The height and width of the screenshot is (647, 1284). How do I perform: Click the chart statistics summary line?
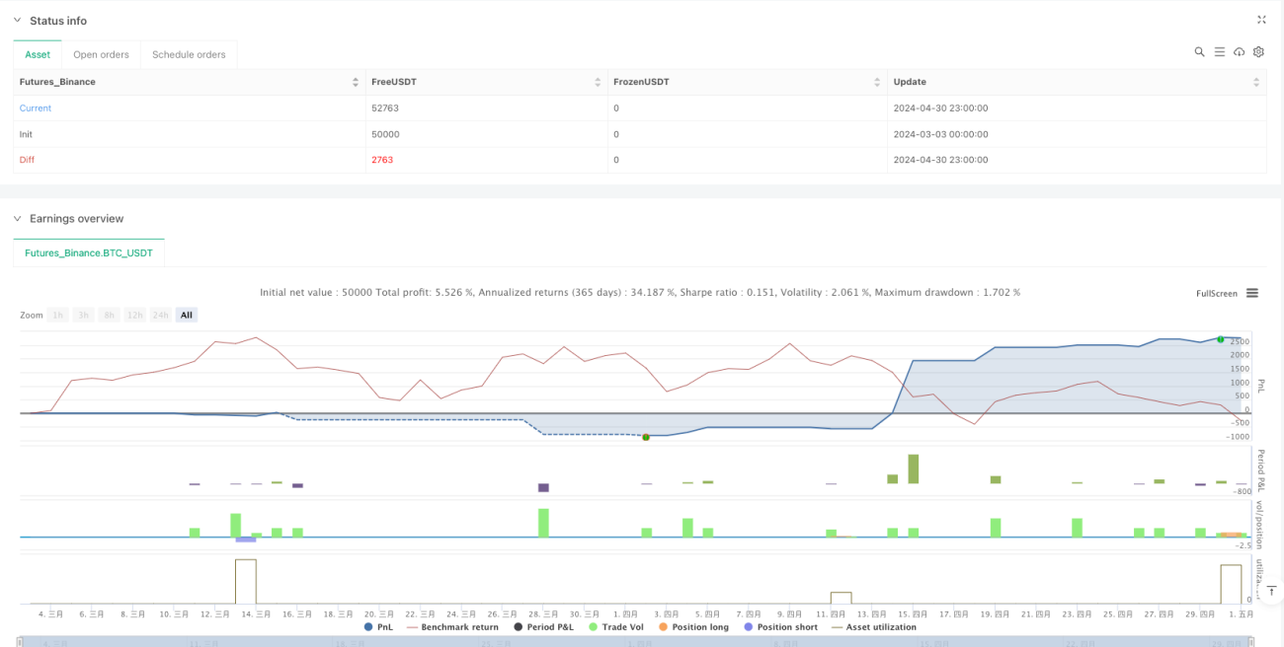click(640, 293)
